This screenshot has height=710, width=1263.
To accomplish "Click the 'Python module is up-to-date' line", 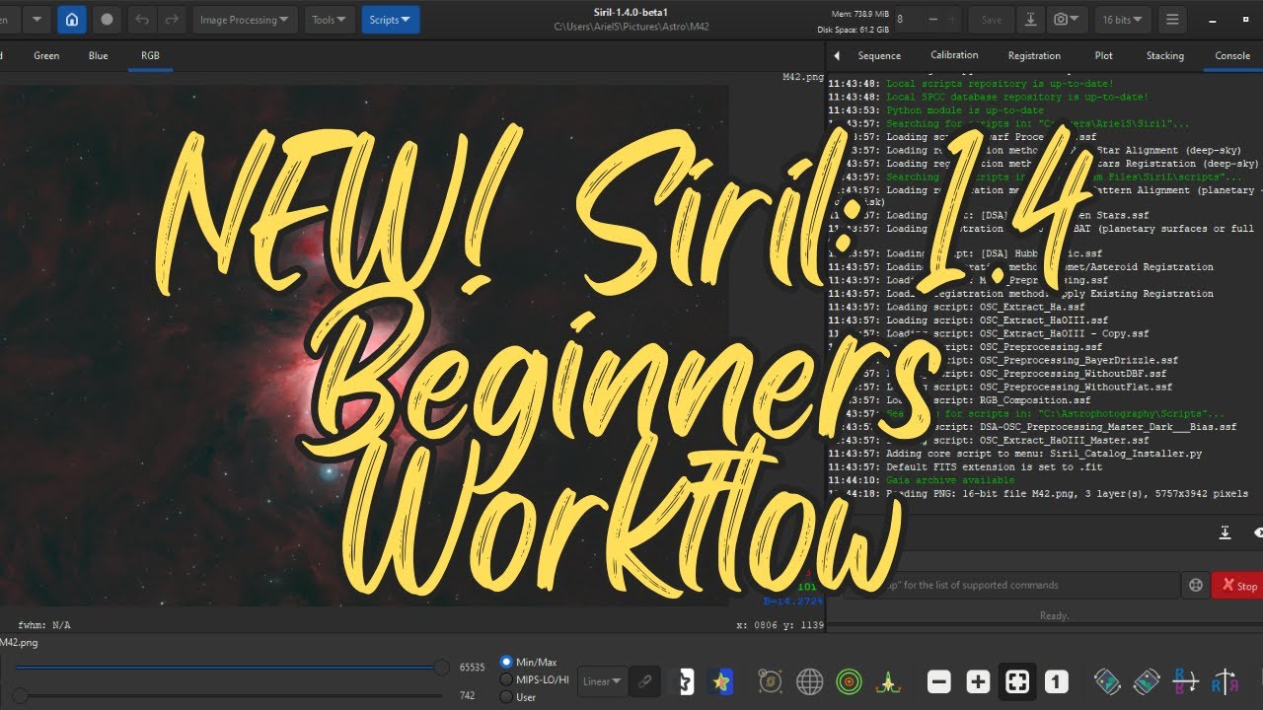I will click(965, 110).
